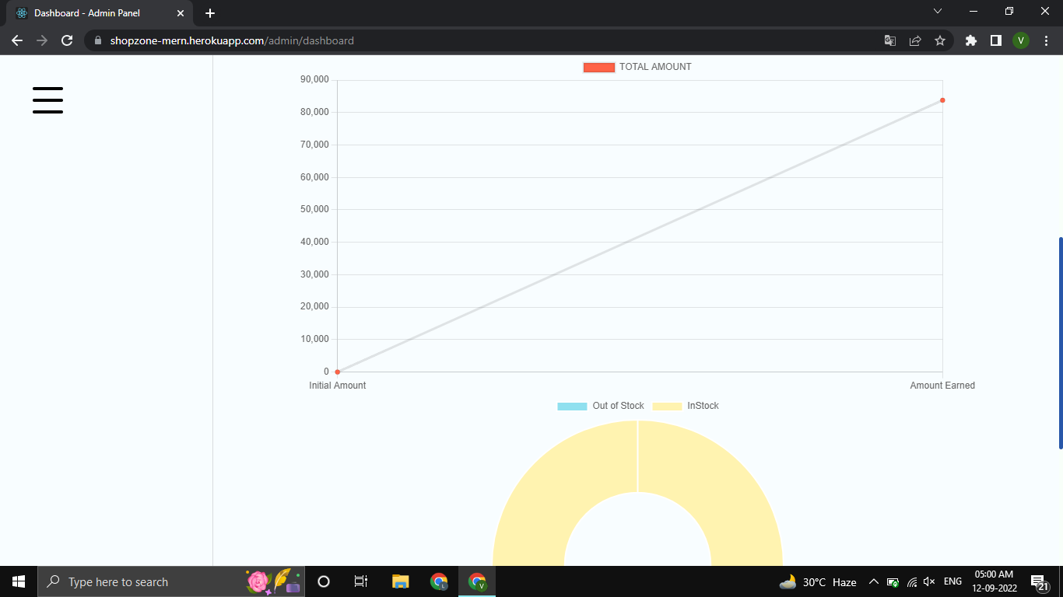The width and height of the screenshot is (1063, 597).
Task: Go back to the previous page
Action: (x=17, y=40)
